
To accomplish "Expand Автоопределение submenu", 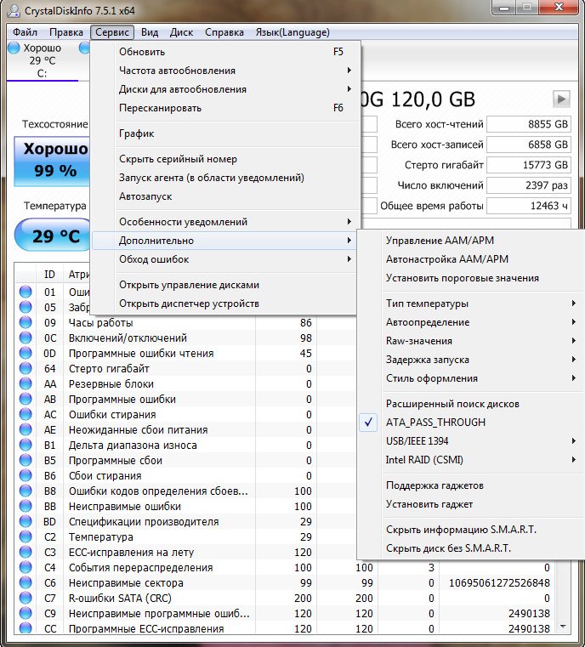I will coord(470,322).
